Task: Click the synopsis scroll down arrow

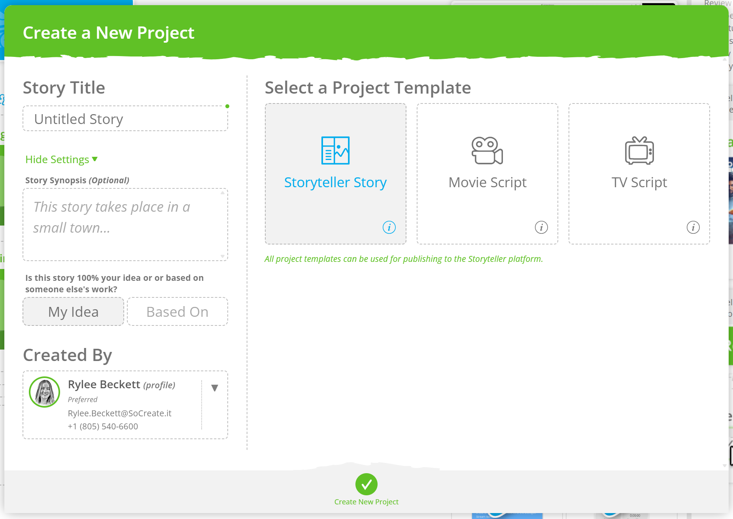Action: click(x=223, y=256)
